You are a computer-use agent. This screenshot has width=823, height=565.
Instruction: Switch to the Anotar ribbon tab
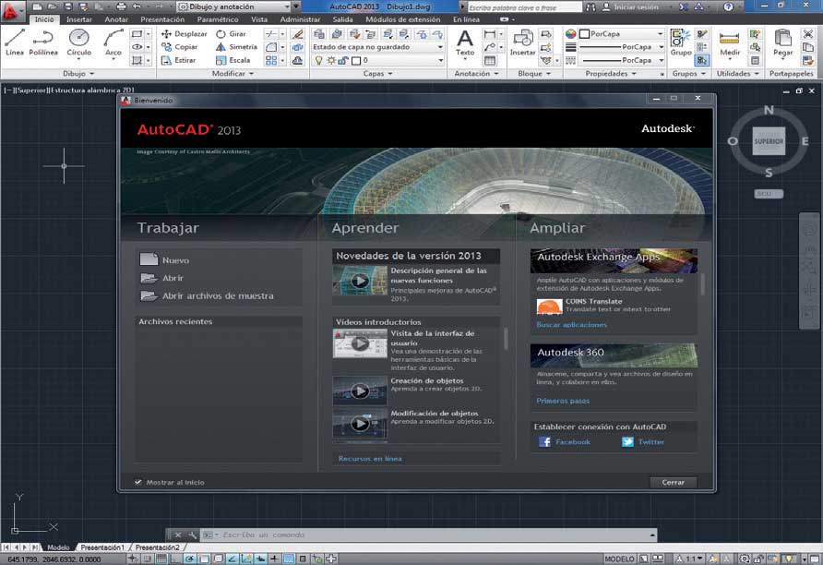pos(116,19)
